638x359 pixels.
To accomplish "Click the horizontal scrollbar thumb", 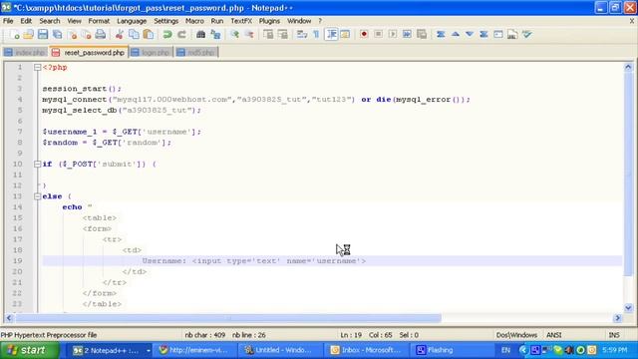I will coord(228,318).
